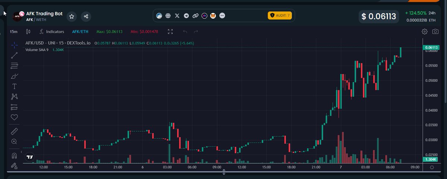Viewport: 447px width, 179px height.
Task: Click the current price tag 0.06113
Action: (431, 47)
